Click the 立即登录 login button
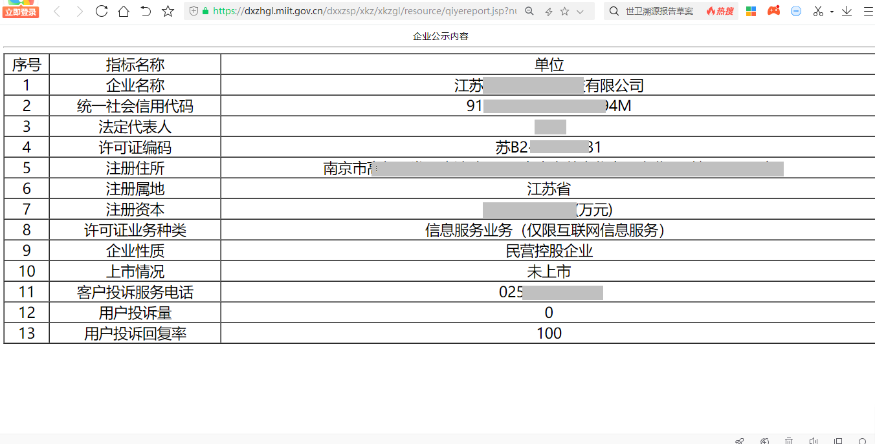875x444 pixels. pyautogui.click(x=21, y=12)
